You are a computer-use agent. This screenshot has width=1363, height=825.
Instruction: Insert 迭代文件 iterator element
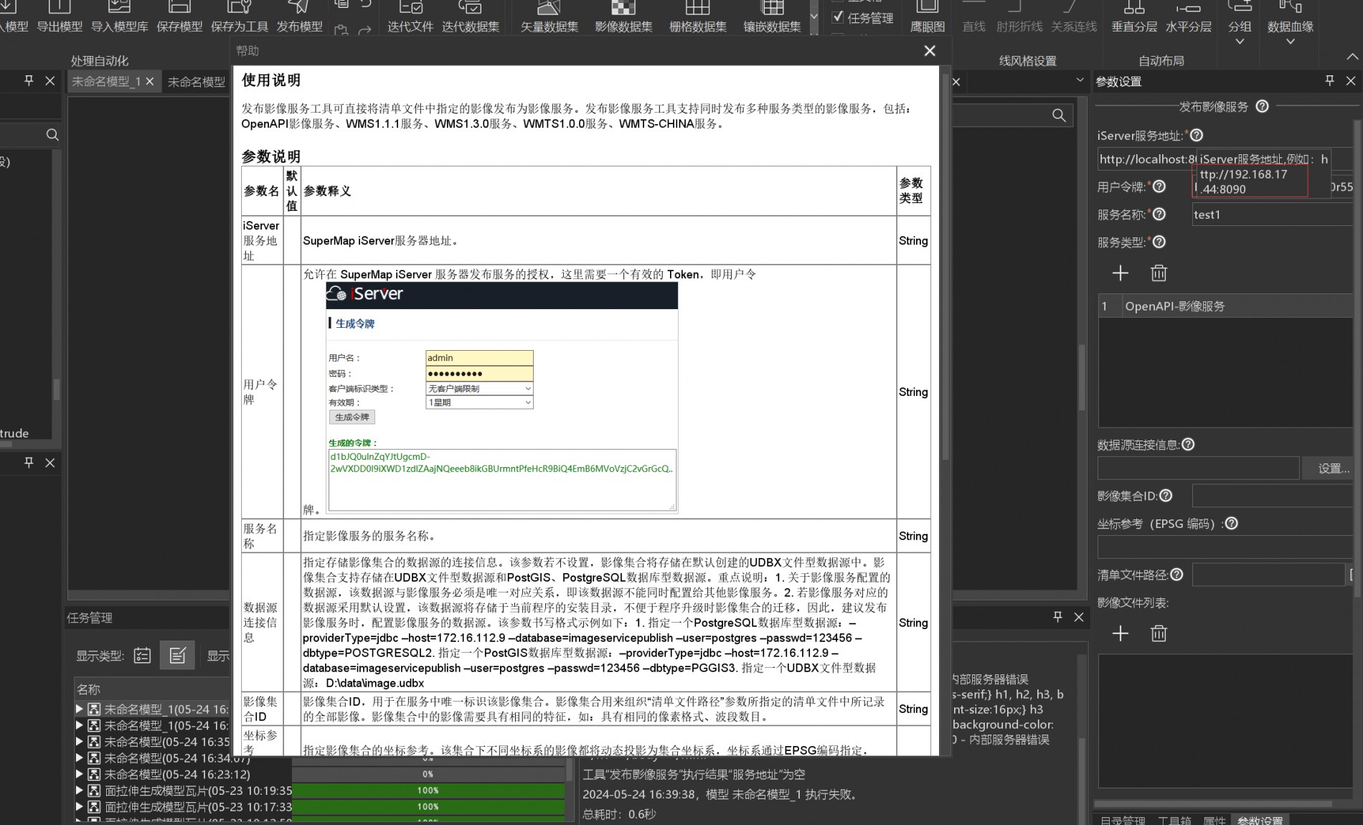click(x=410, y=16)
